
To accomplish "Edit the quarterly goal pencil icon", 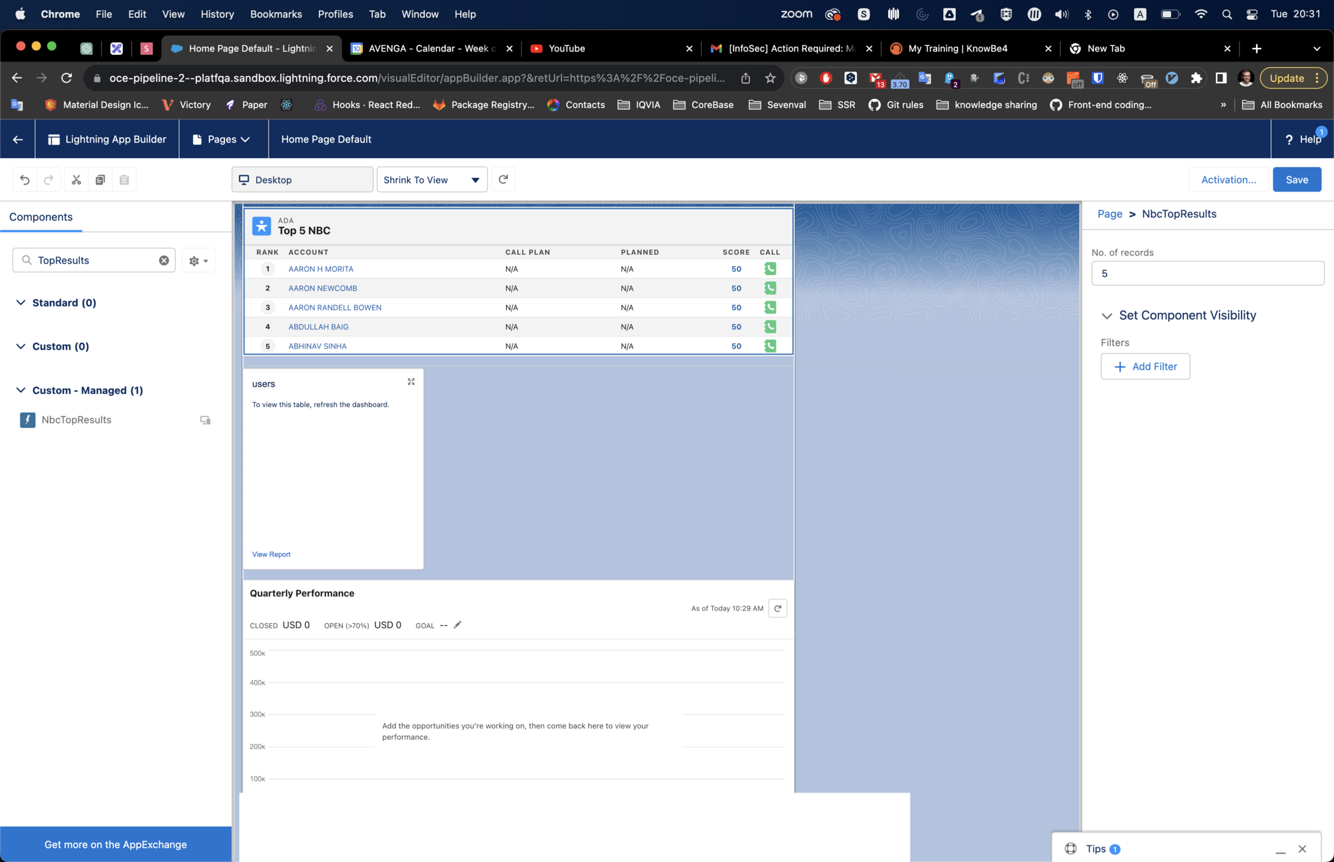I will [457, 625].
